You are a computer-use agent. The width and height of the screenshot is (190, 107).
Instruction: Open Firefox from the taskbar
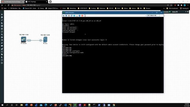pyautogui.click(x=56, y=105)
